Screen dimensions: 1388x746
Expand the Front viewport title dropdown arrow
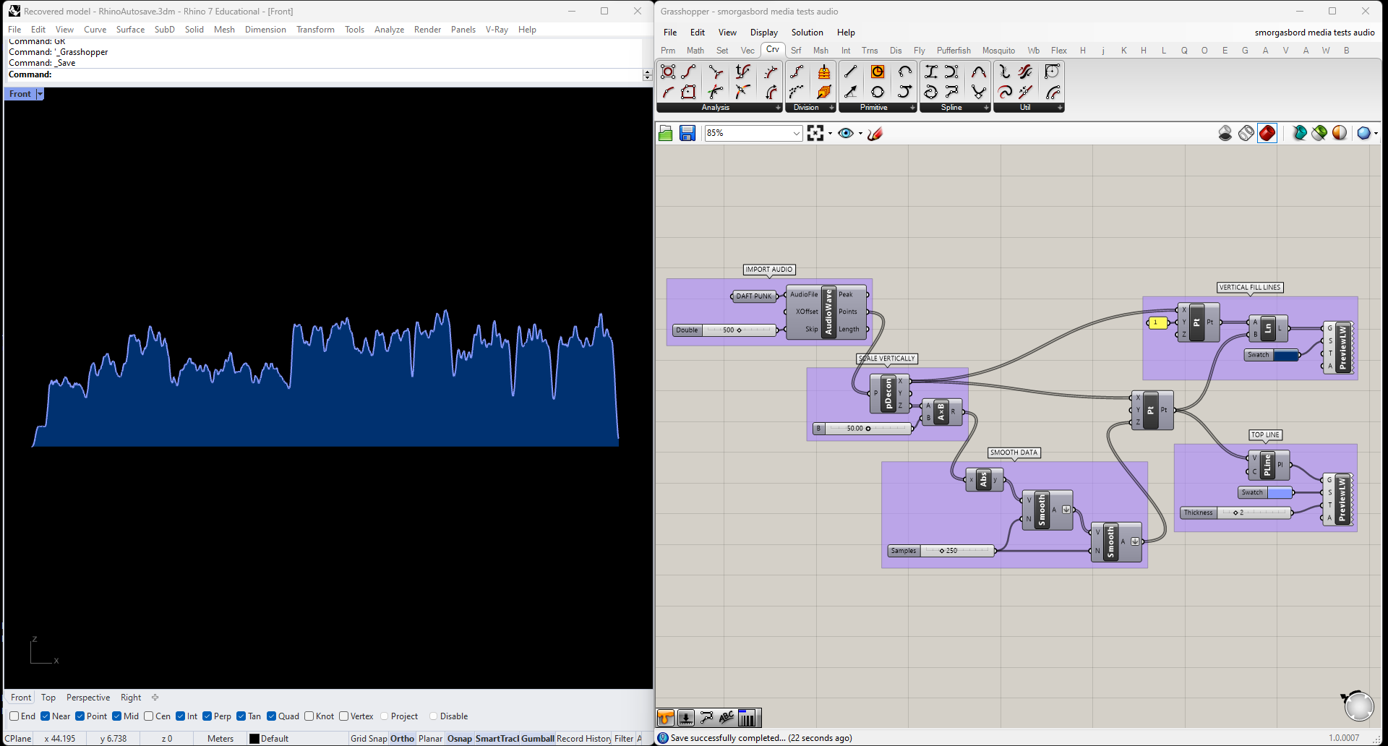point(40,94)
